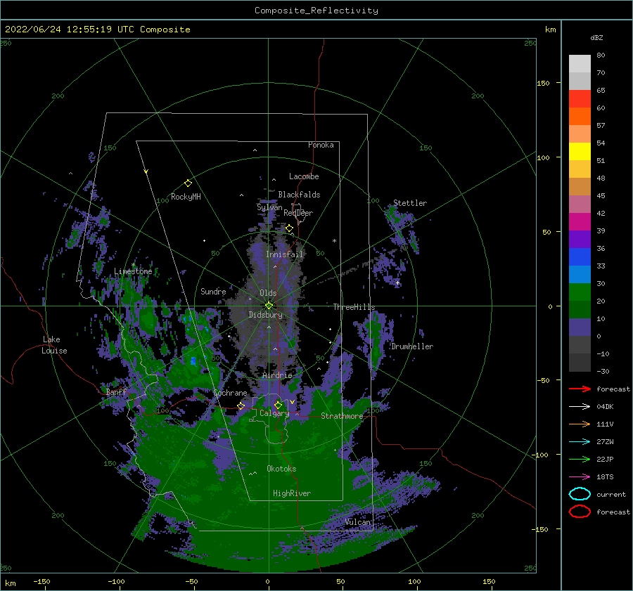
Task: Click the Okotoks town label
Action: tap(281, 469)
